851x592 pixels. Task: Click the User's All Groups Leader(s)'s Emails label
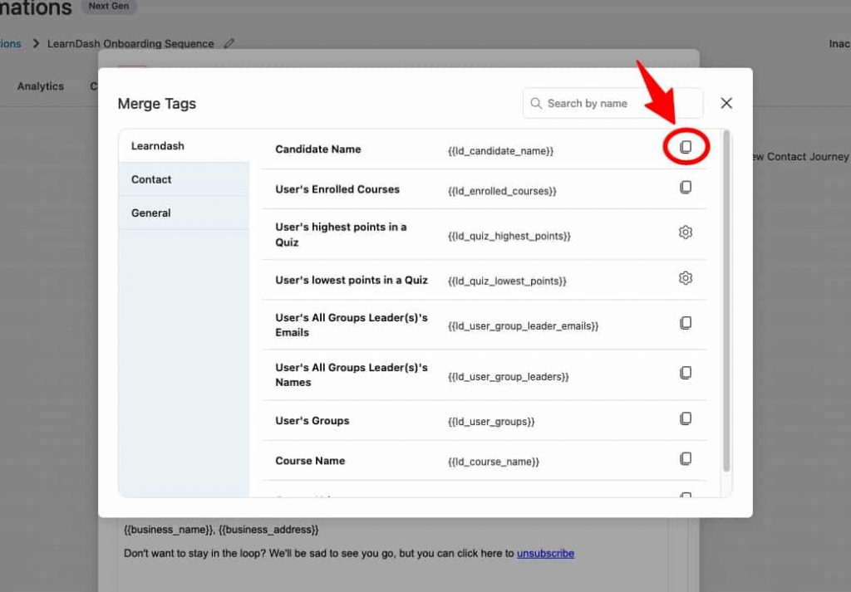click(352, 325)
